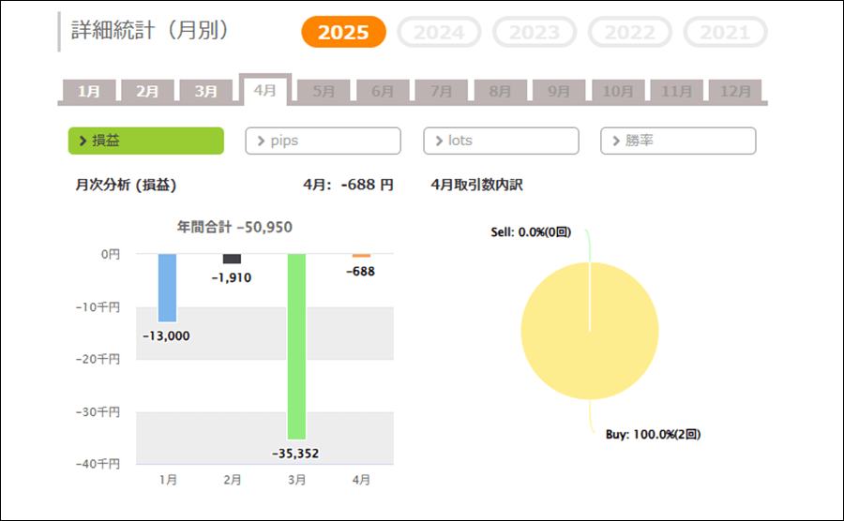Show statistics for 2021
The image size is (844, 521).
(725, 32)
